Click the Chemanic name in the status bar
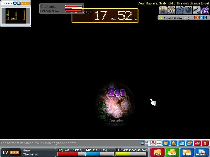This screenshot has height=157, width=210. 30,154
